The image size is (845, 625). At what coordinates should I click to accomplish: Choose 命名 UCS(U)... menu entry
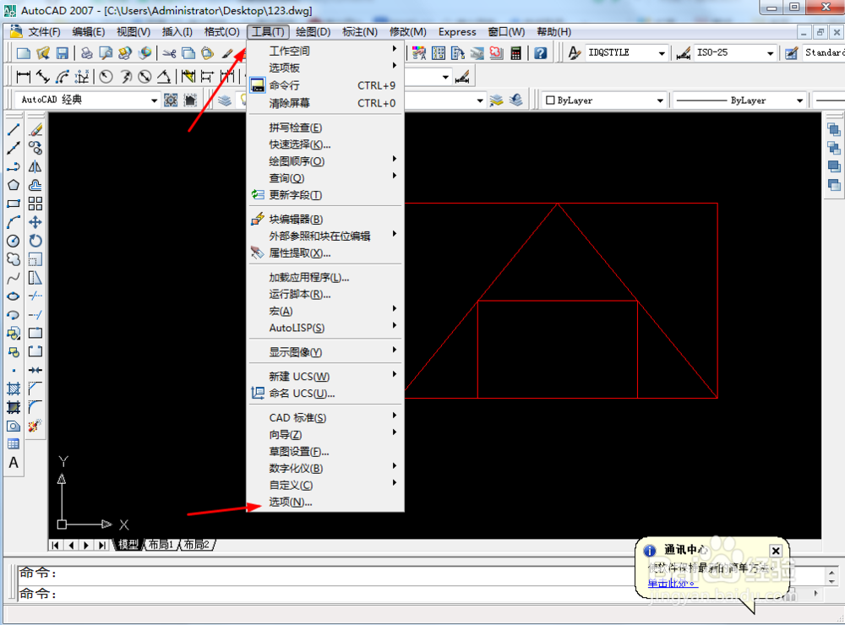coord(325,394)
